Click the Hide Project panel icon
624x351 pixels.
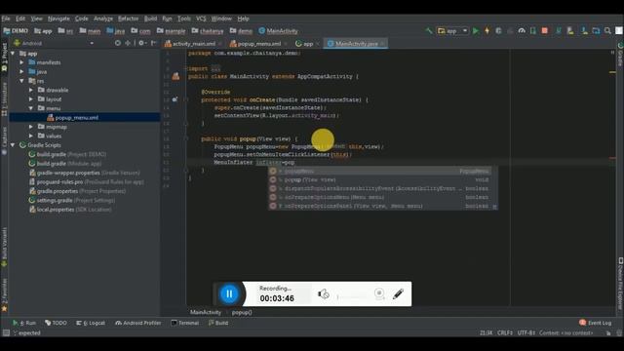pyautogui.click(x=154, y=43)
